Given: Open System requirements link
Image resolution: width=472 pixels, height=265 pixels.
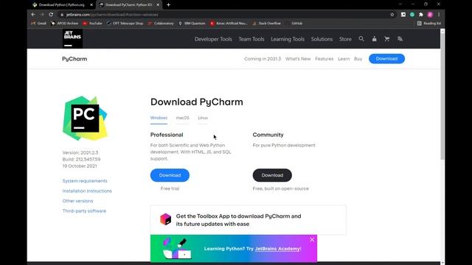Looking at the screenshot, I should pos(85,181).
